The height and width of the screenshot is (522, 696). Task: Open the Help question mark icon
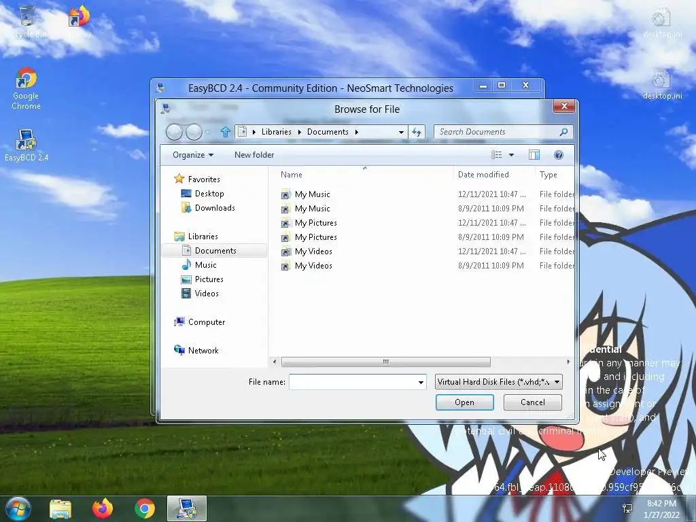tap(559, 154)
